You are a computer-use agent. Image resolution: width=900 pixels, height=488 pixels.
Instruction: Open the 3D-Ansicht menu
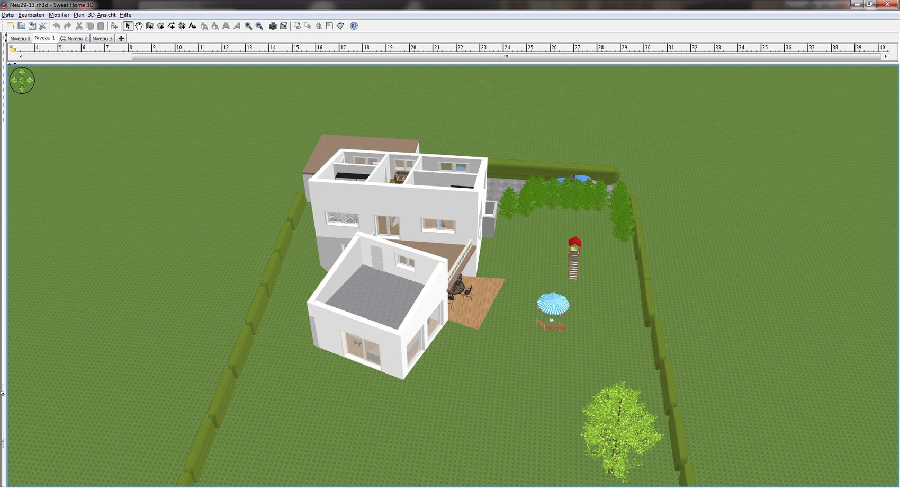[x=102, y=15]
